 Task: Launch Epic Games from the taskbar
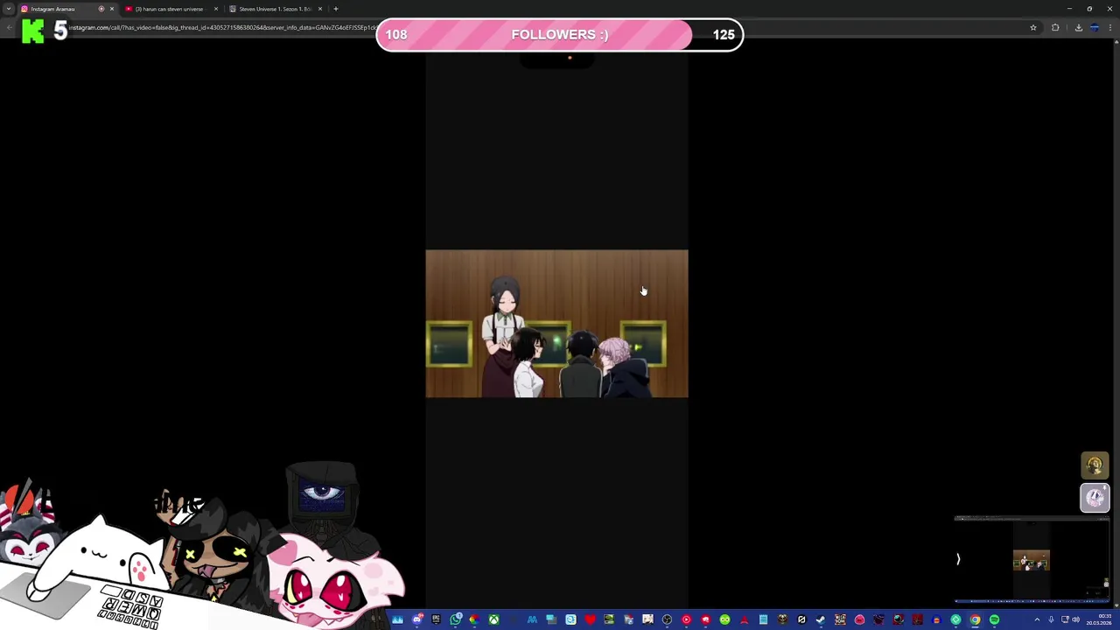tap(436, 619)
